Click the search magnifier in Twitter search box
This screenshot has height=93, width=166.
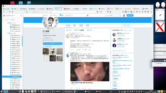pyautogui.click(x=120, y=16)
